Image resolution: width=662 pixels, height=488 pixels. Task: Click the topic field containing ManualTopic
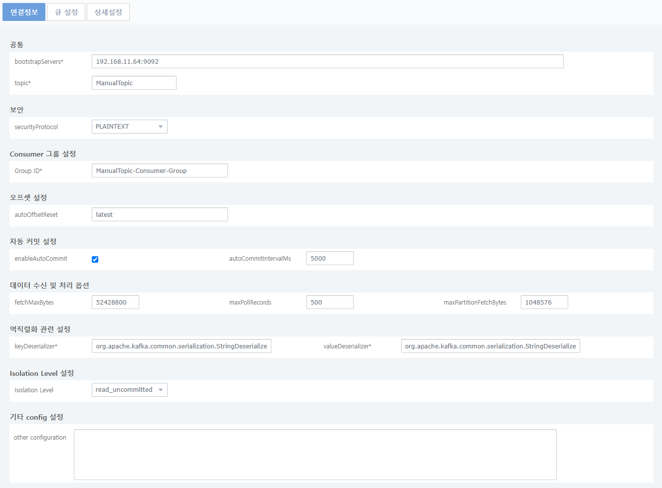pyautogui.click(x=134, y=83)
